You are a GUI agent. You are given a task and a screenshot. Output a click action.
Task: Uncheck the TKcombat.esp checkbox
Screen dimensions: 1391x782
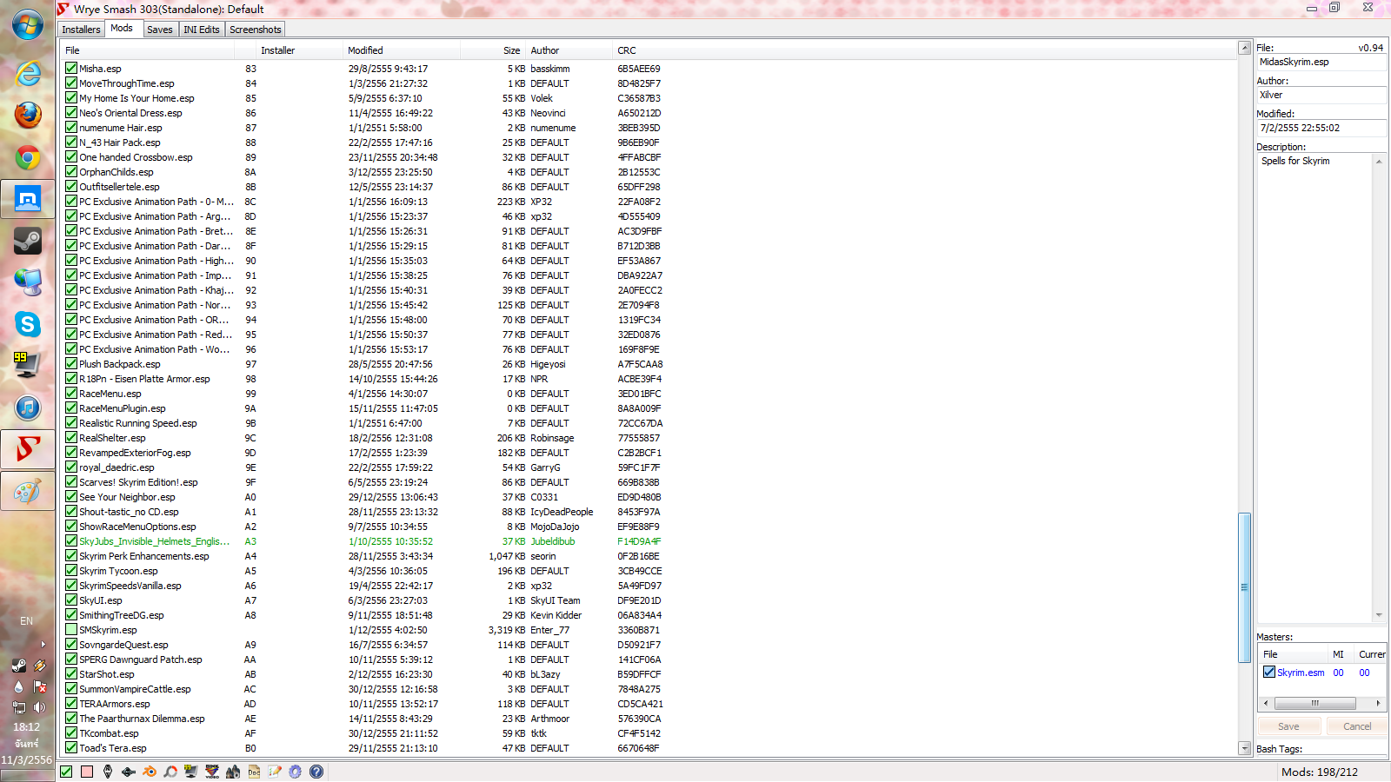(71, 732)
